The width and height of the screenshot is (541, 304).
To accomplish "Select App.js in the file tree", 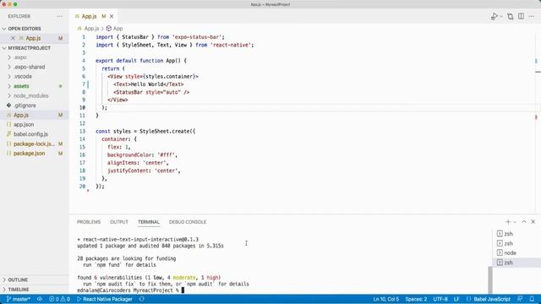I will 21,115.
